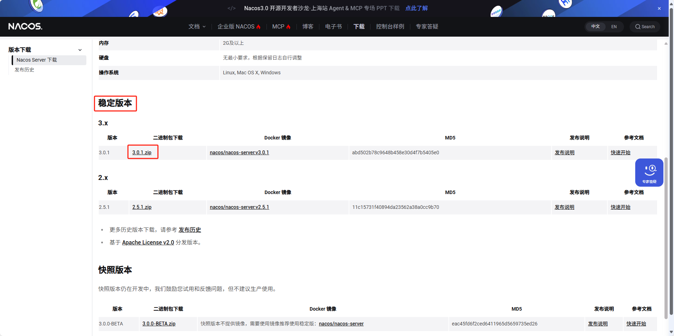Image resolution: width=674 pixels, height=336 pixels.
Task: Collapse the 版本下载 sidebar section
Action: (x=80, y=50)
